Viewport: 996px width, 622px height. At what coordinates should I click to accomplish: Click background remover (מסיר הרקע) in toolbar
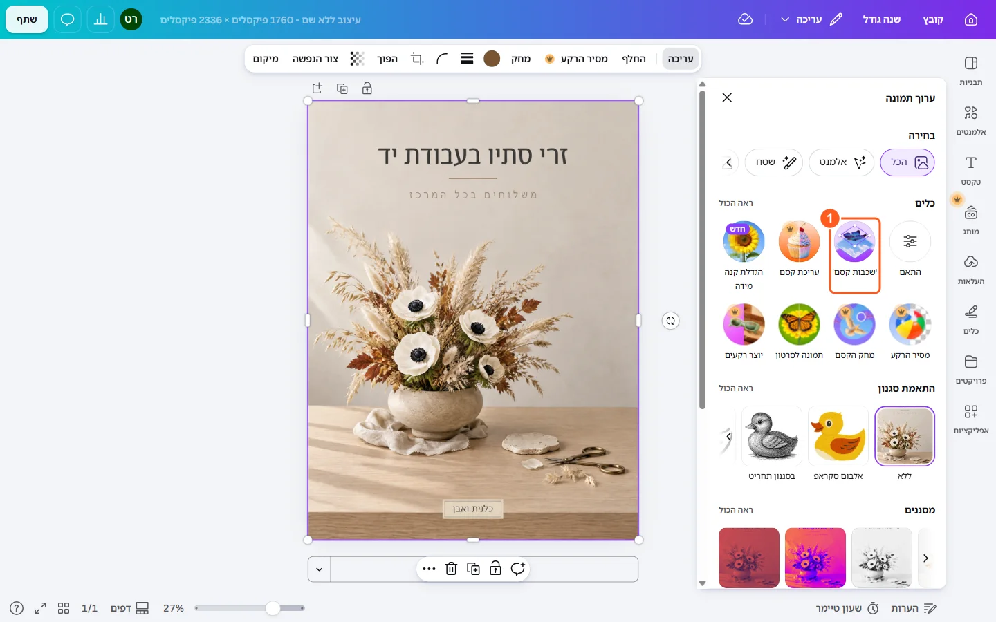click(x=576, y=59)
